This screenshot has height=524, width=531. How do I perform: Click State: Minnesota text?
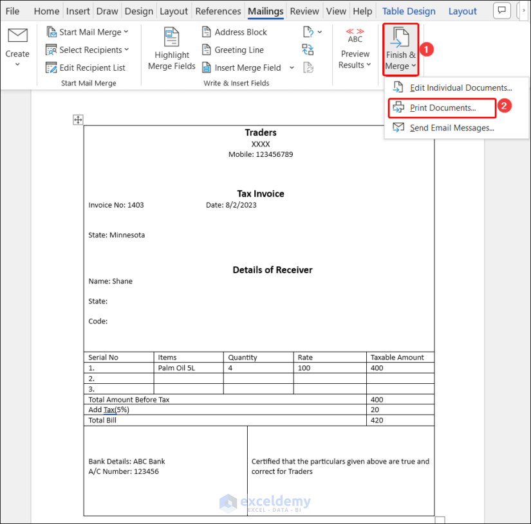click(x=116, y=235)
